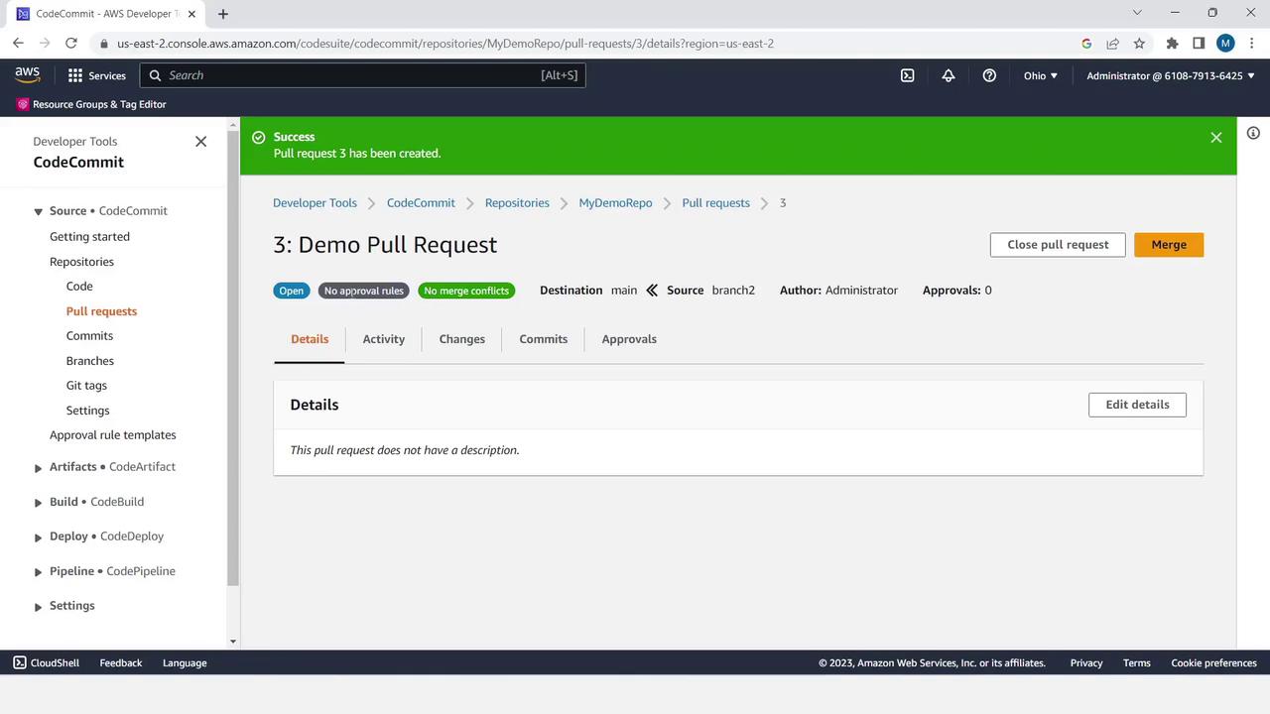Click the CloudShell icon in the footer
The width and height of the screenshot is (1270, 714).
click(x=20, y=662)
